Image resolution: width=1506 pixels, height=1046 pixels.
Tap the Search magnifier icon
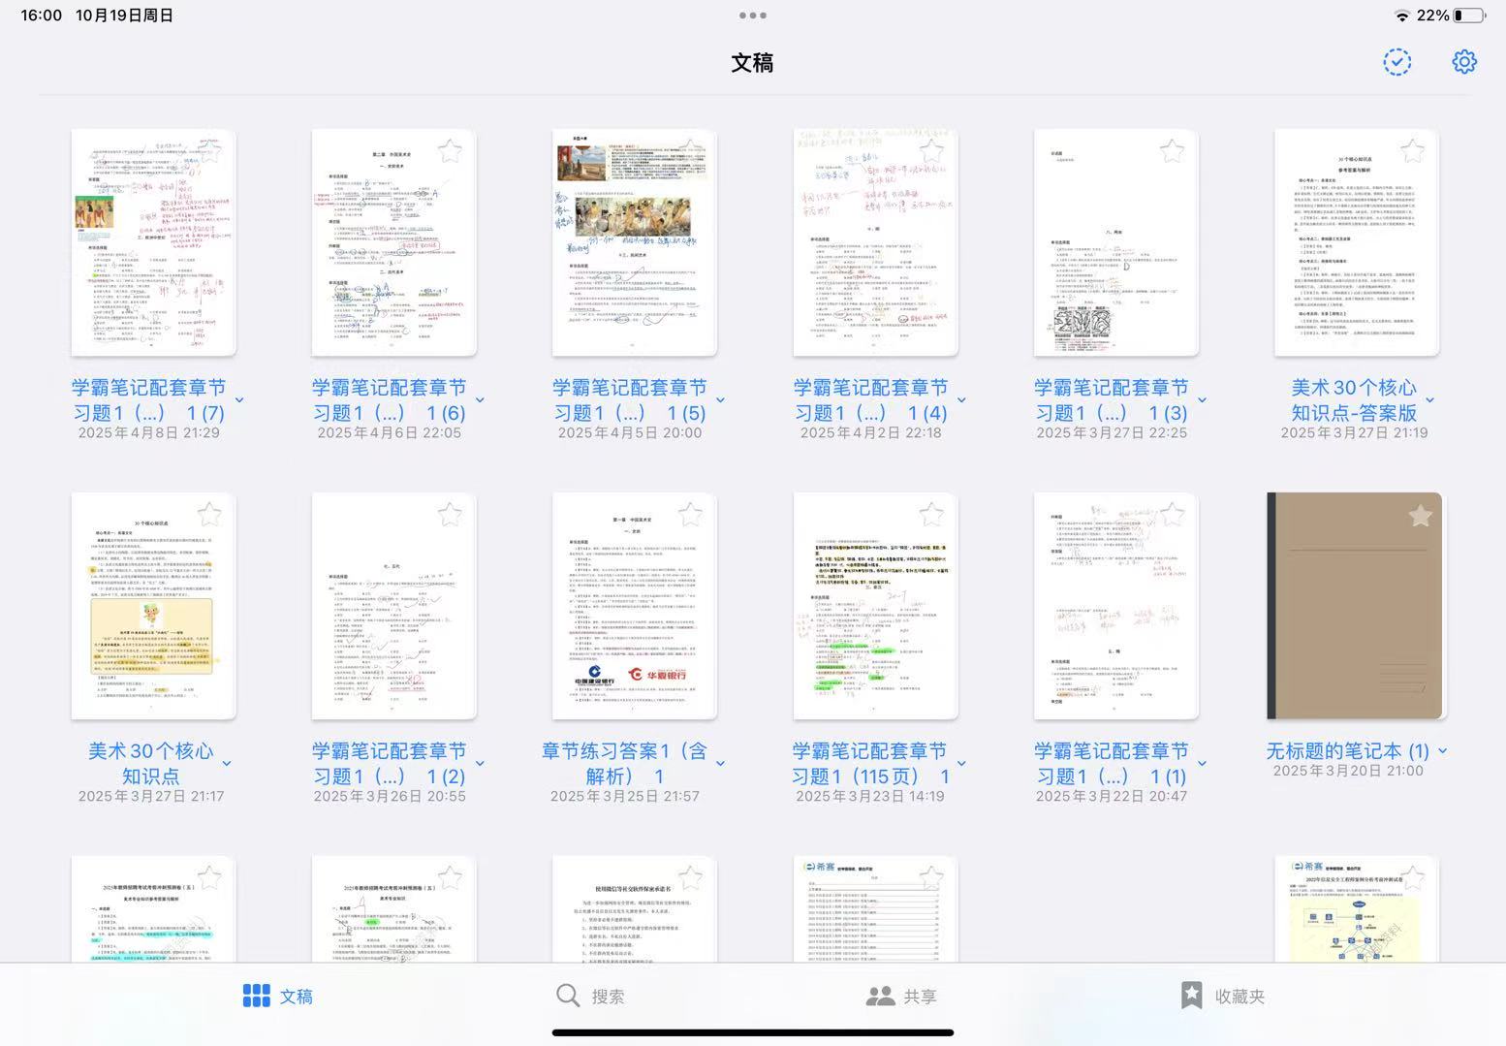coord(568,996)
